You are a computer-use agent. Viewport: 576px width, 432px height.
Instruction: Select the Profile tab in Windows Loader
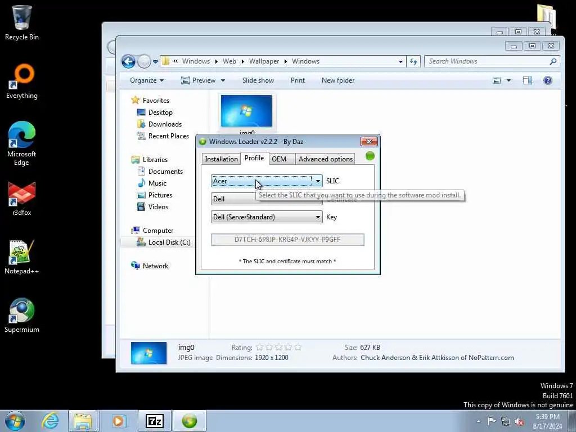254,158
